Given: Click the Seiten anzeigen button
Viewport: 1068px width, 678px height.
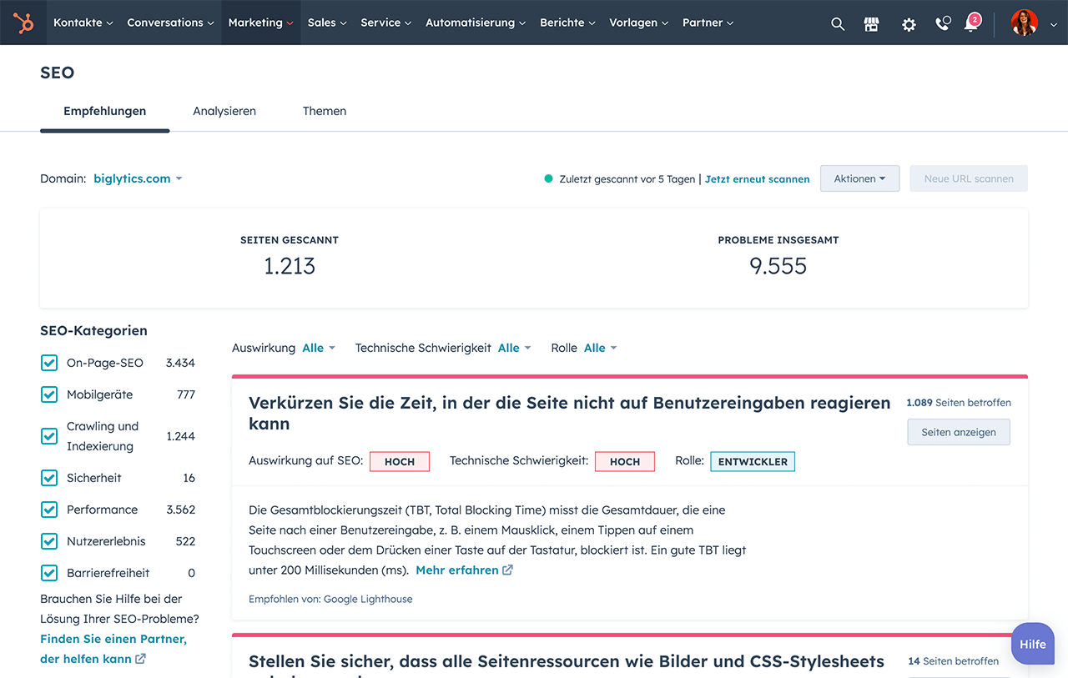Looking at the screenshot, I should (x=958, y=432).
